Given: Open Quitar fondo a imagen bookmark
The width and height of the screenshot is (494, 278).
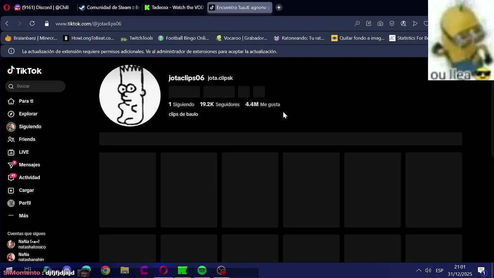Looking at the screenshot, I should click(358, 38).
